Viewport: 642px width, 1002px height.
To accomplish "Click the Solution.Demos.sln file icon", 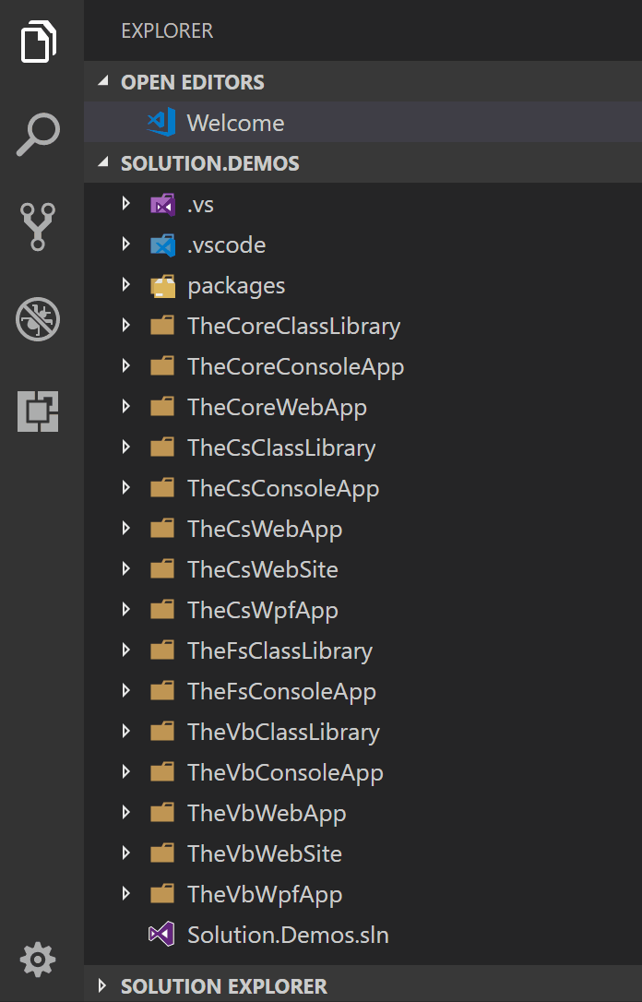I will point(161,935).
